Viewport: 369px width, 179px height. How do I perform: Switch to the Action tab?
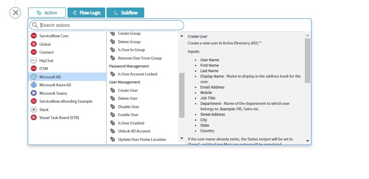click(47, 13)
